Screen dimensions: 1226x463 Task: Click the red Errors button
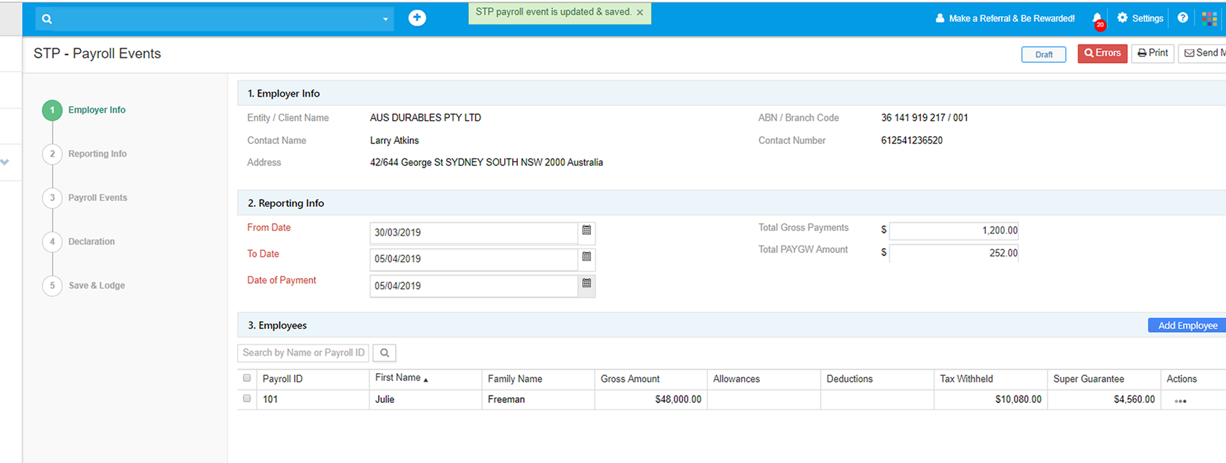[1102, 53]
